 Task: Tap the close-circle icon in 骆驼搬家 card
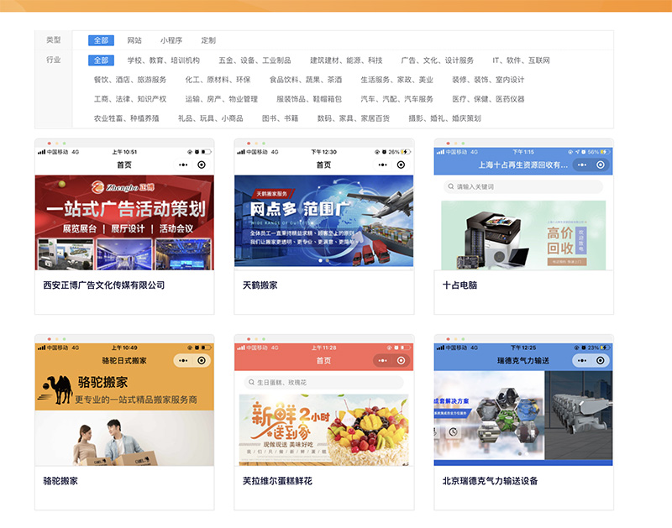[x=202, y=361]
